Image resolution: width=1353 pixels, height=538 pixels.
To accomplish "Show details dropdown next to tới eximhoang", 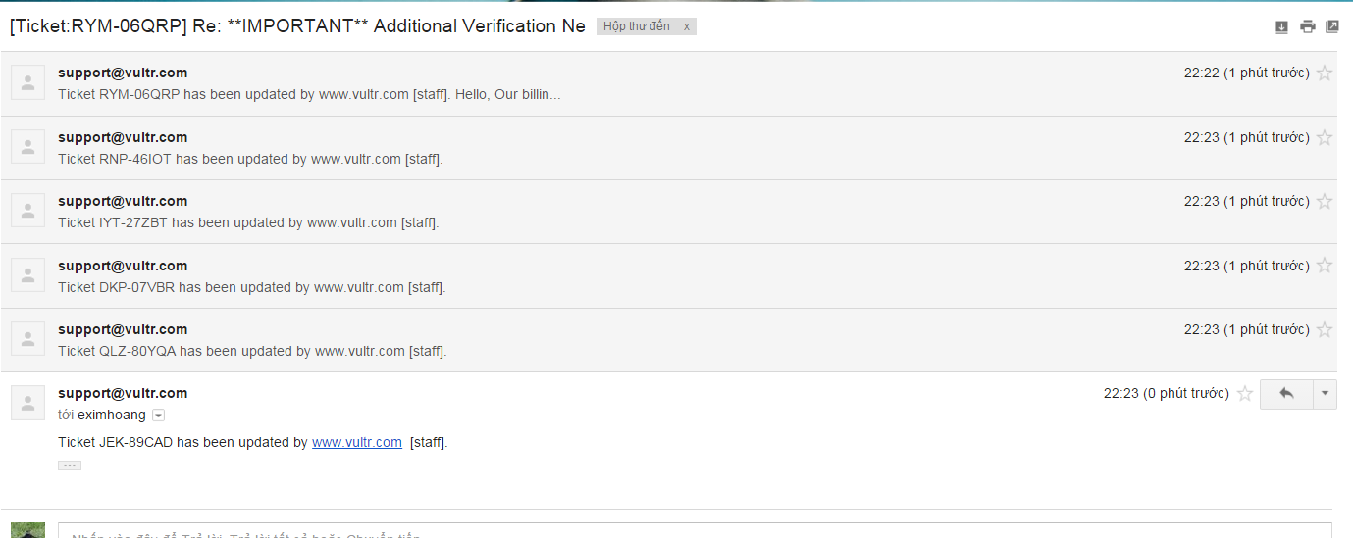I will click(x=159, y=416).
